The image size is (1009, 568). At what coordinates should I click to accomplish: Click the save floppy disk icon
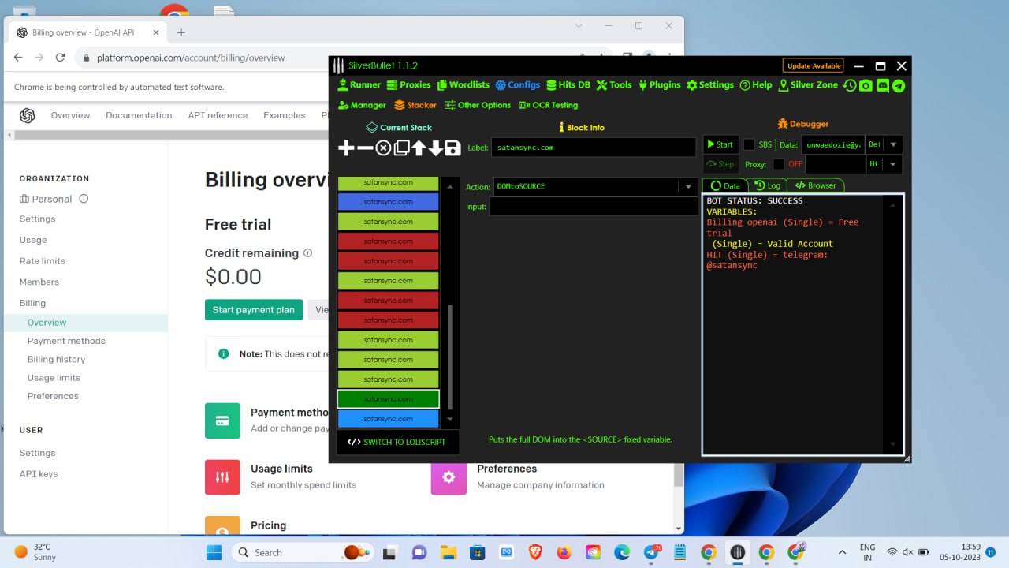[x=452, y=148]
